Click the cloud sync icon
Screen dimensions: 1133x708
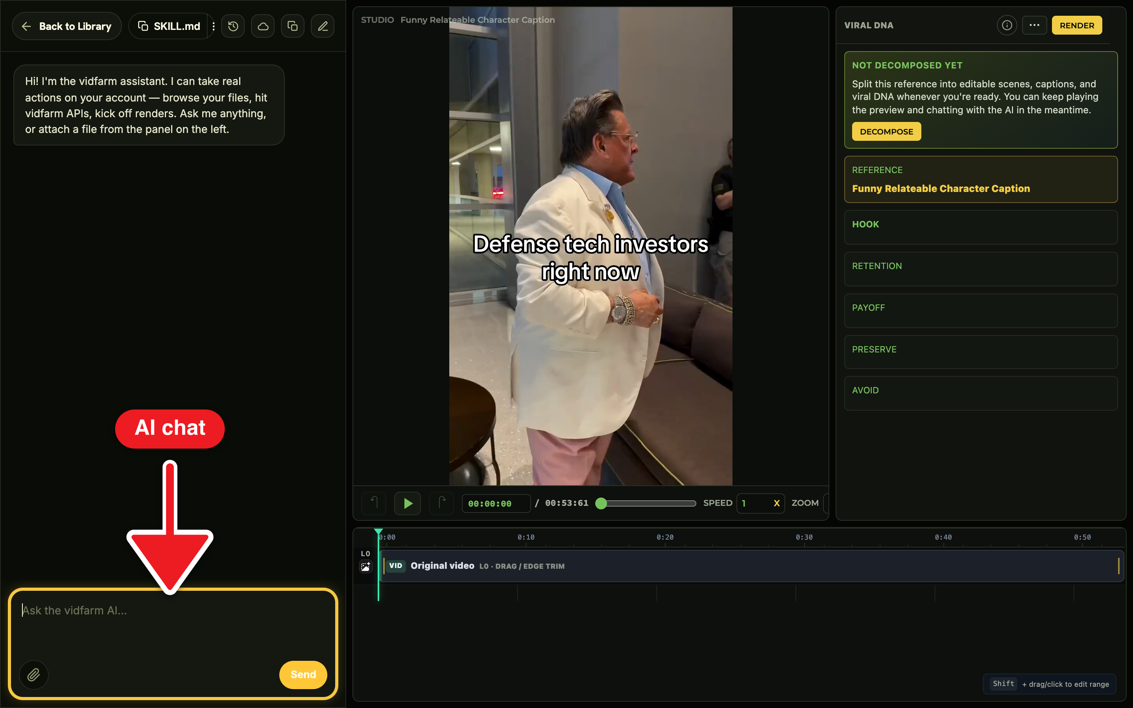click(x=263, y=26)
